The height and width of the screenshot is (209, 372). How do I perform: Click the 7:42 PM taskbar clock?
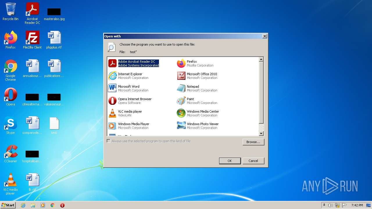357,205
